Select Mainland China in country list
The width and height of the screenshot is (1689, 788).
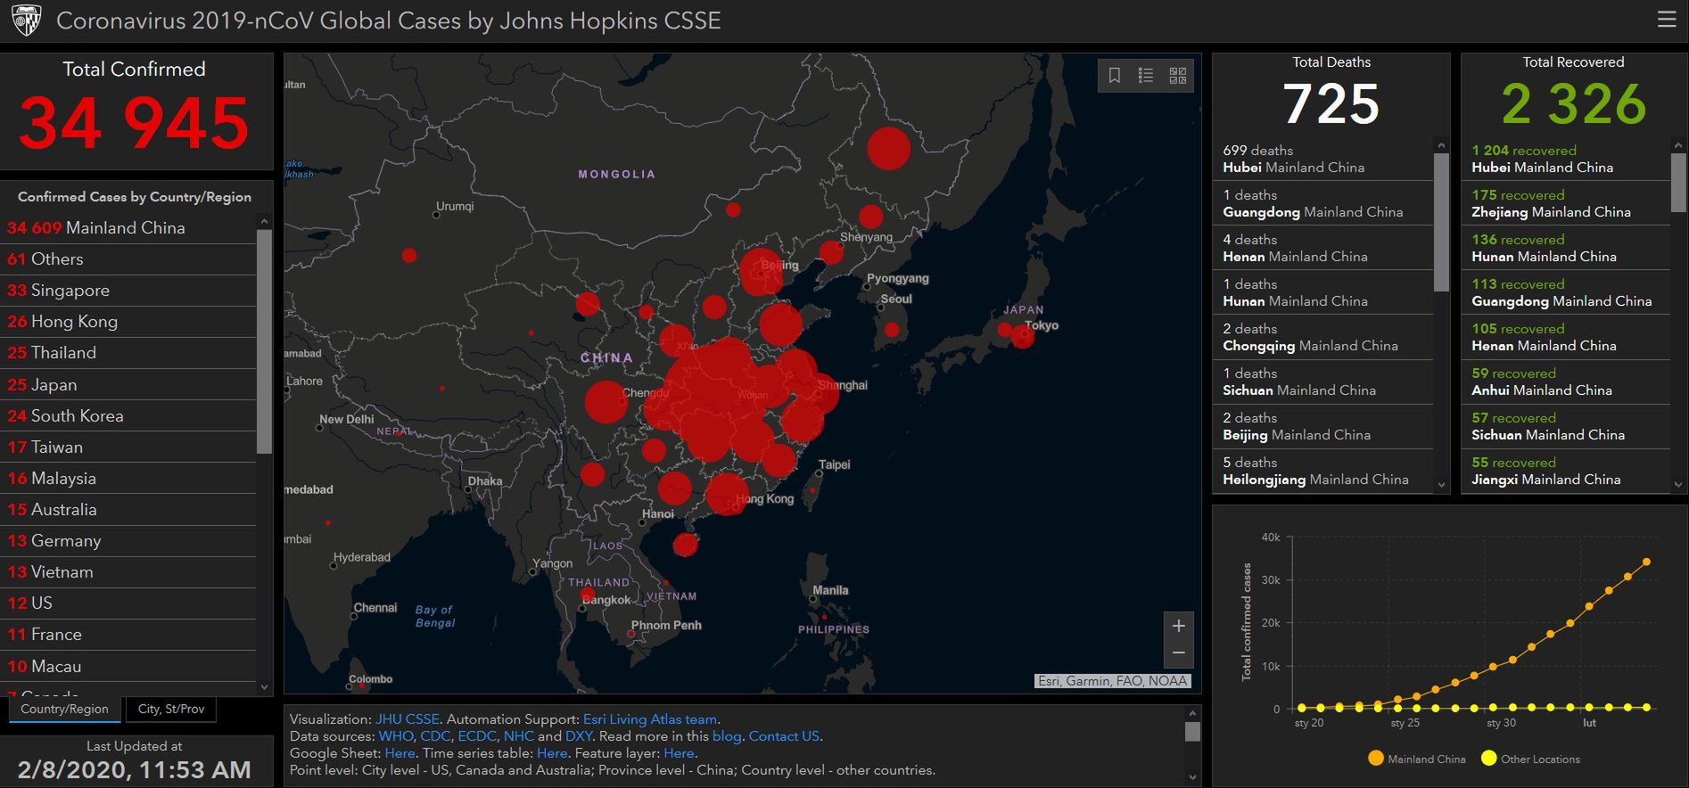(x=128, y=228)
